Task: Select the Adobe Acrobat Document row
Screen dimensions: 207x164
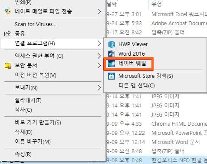Action: tap(179, 23)
